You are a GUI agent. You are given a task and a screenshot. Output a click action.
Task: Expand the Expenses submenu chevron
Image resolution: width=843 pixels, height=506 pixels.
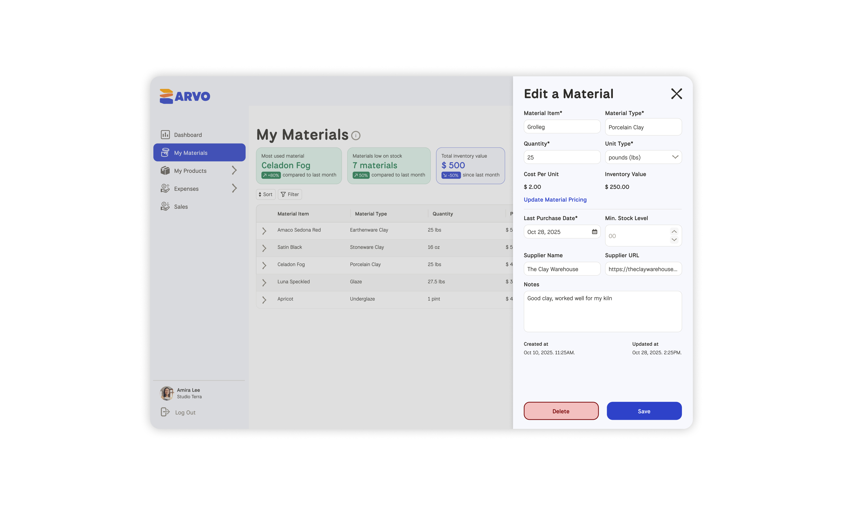pyautogui.click(x=234, y=188)
